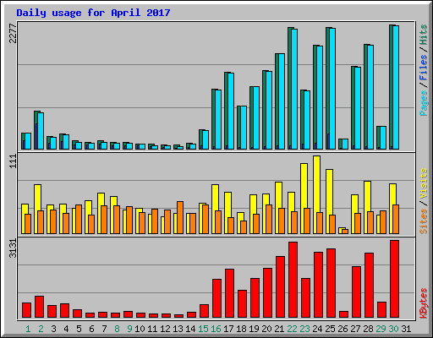Click day label 18 on the x-axis
The width and height of the screenshot is (433, 338).
pyautogui.click(x=241, y=329)
